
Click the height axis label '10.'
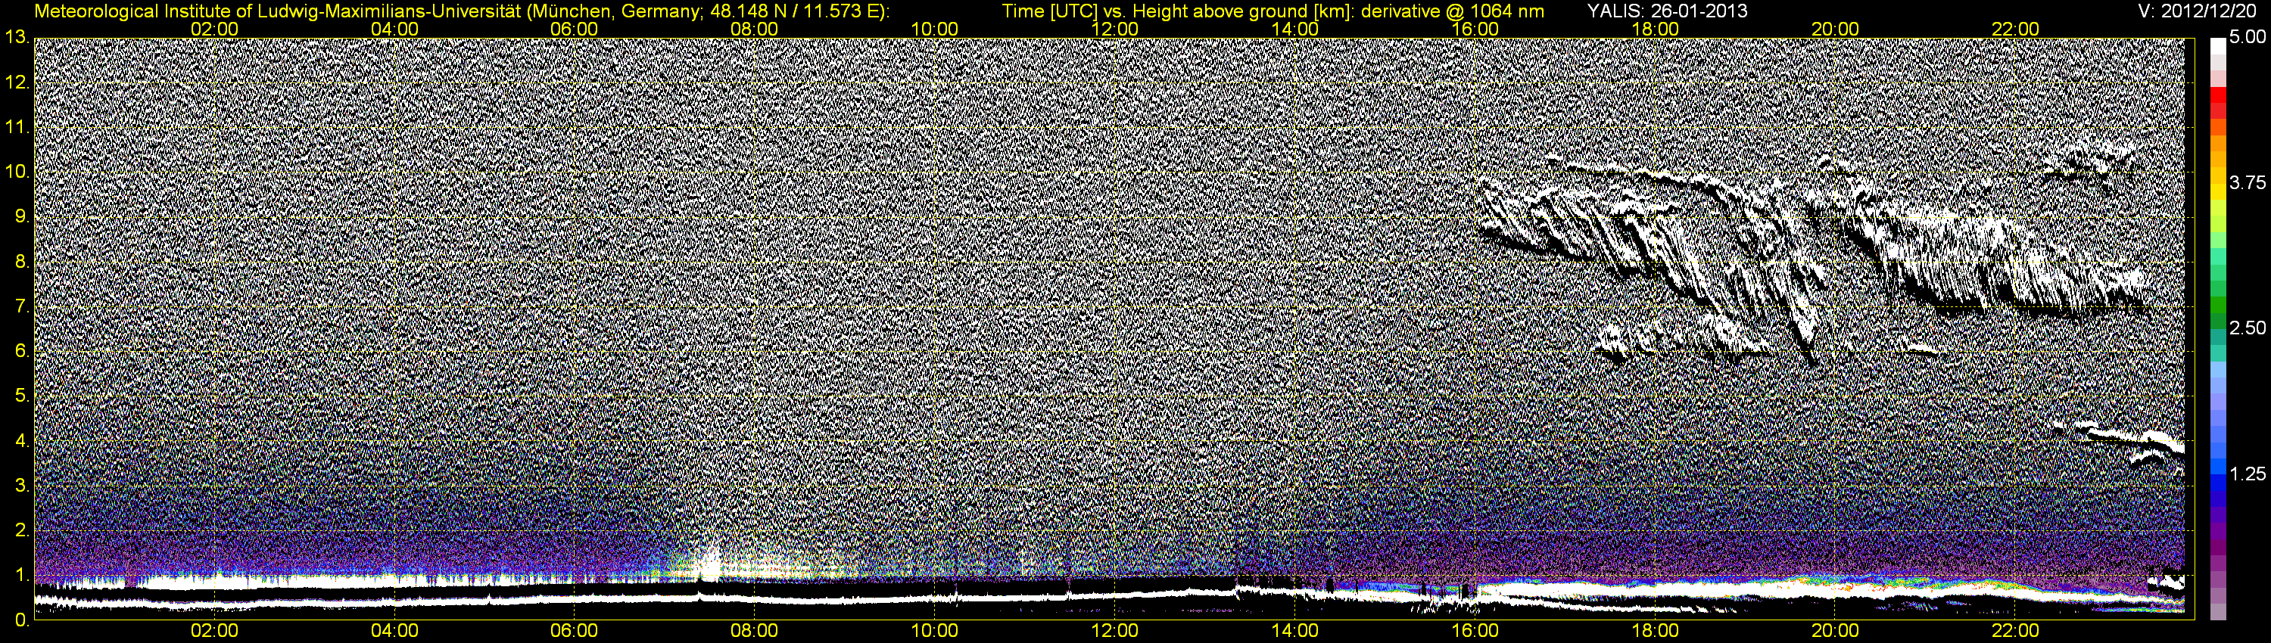[17, 172]
